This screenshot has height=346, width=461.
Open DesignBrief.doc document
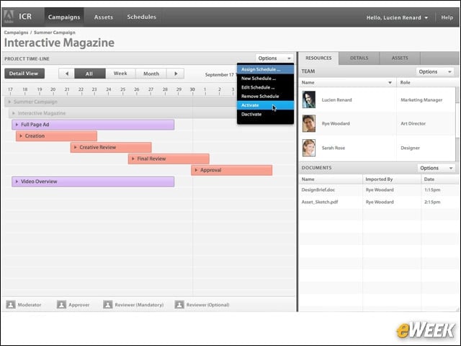[x=318, y=190]
